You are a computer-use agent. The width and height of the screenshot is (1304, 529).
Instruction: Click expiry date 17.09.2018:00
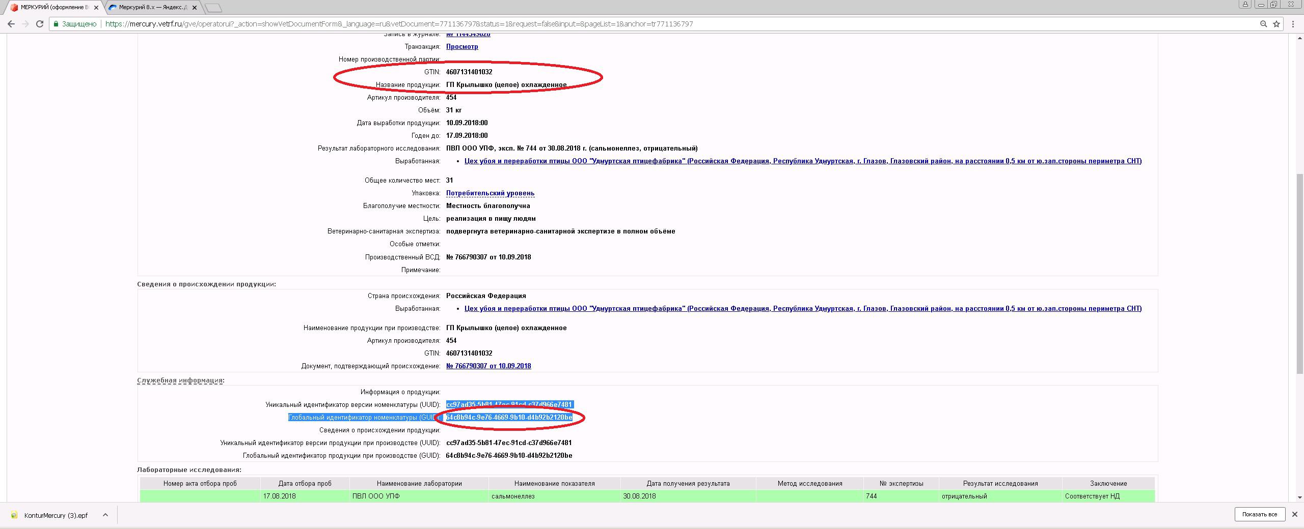[467, 135]
